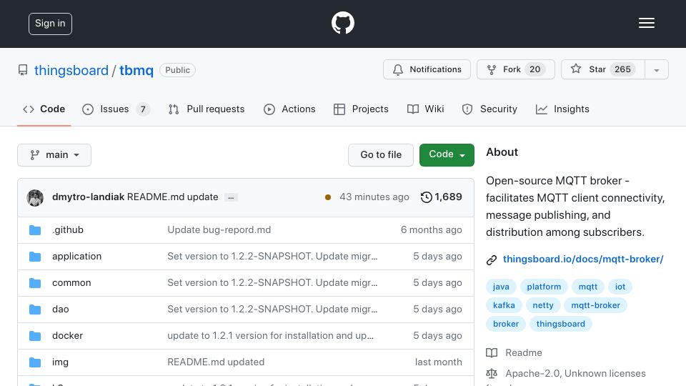
Task: Select the java topic tag
Action: (501, 287)
